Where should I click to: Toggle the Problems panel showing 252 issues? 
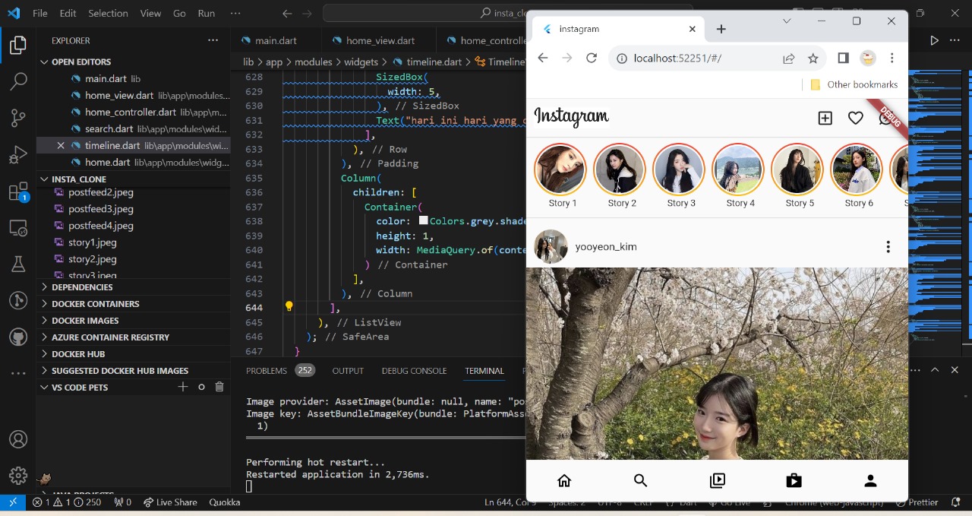tap(267, 370)
